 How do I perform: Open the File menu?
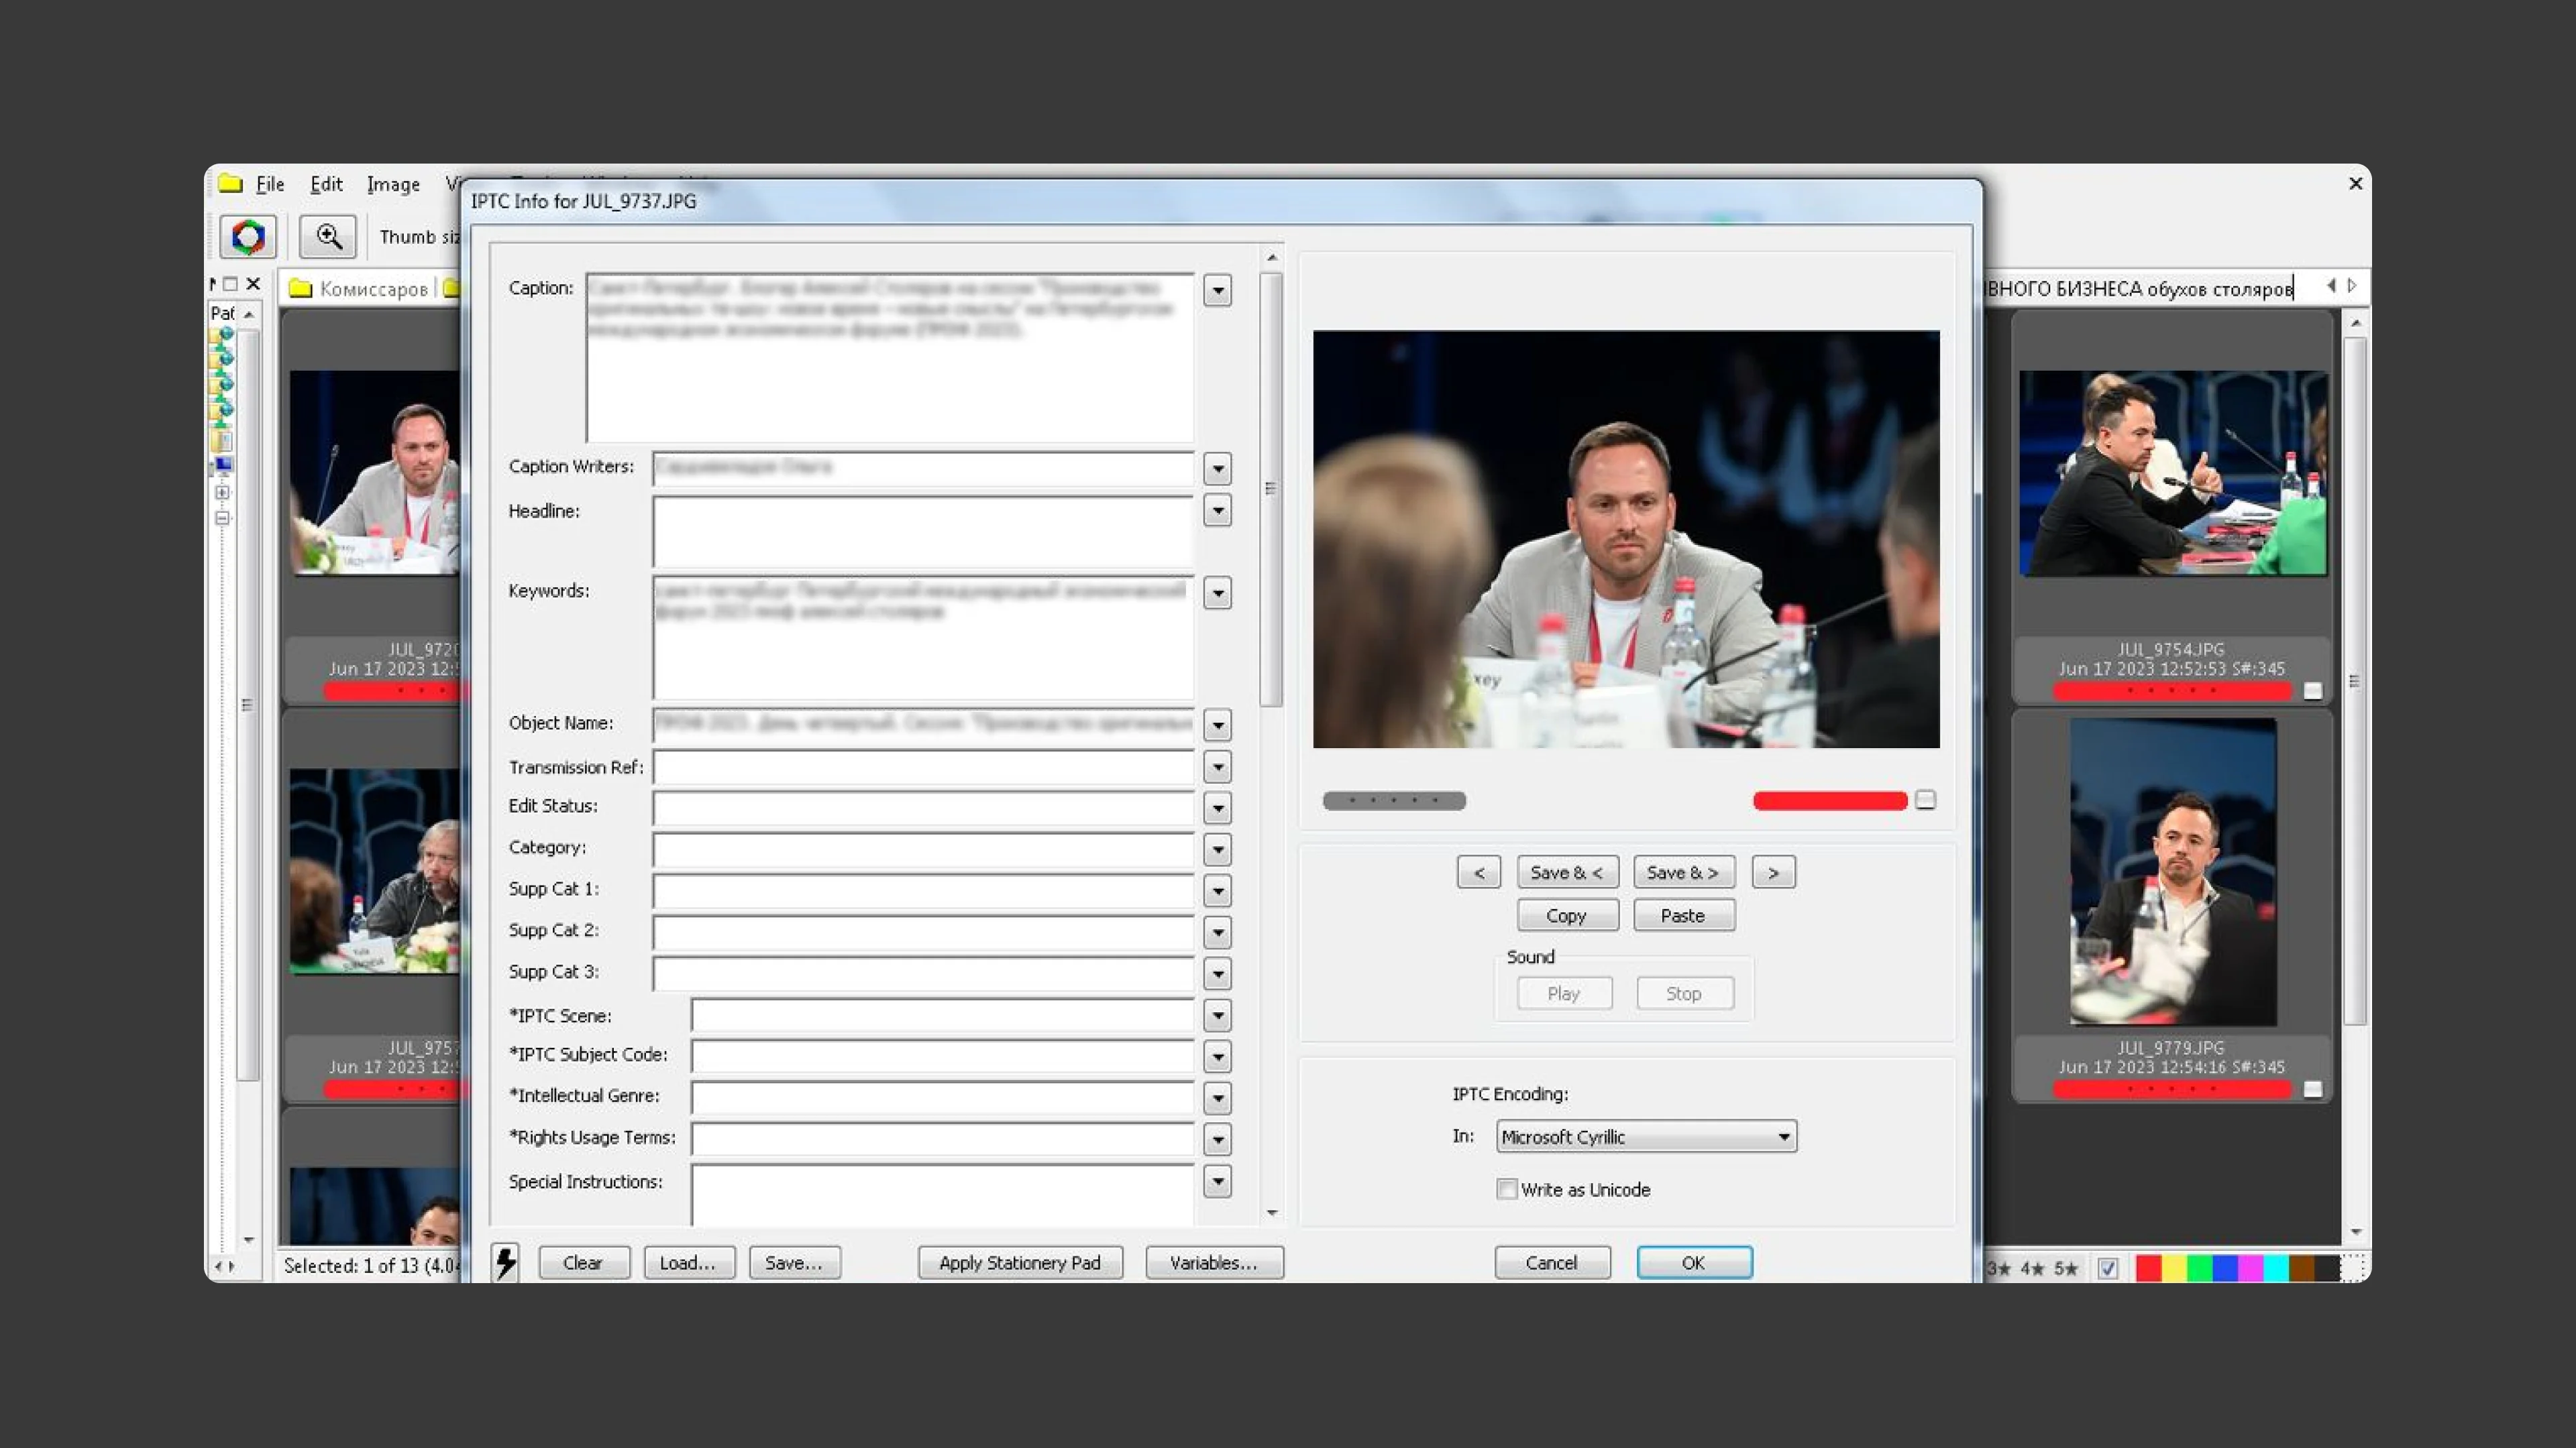269,184
